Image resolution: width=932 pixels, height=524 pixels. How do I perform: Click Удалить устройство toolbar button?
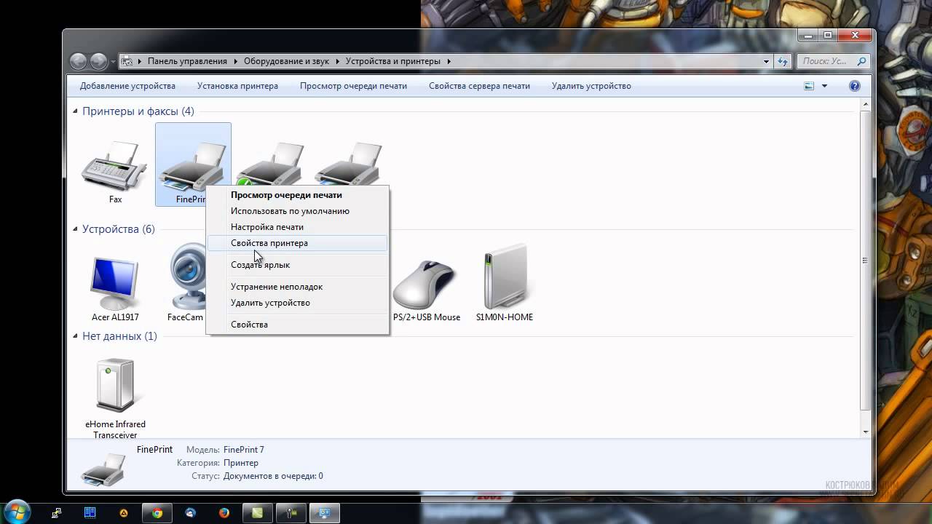point(591,86)
